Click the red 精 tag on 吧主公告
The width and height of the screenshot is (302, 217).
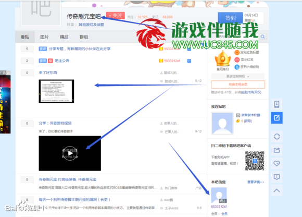51,61
